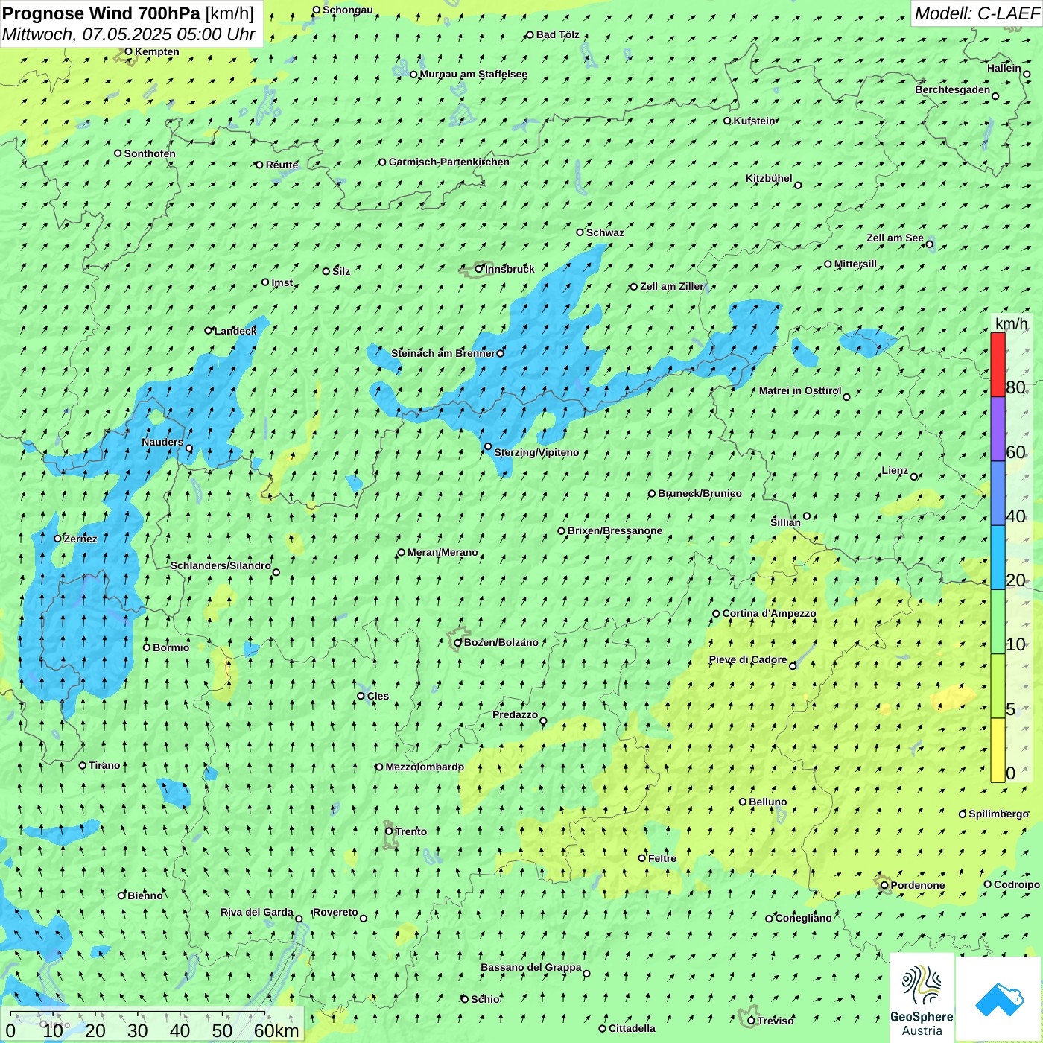Click the 'Murnau am Staffelsee' label
The width and height of the screenshot is (1043, 1043).
pos(473,74)
